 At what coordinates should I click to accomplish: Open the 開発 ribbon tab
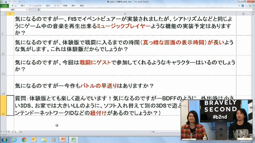(82, 6)
